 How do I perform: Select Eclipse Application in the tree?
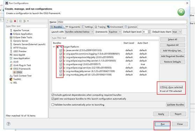tap(23, 34)
